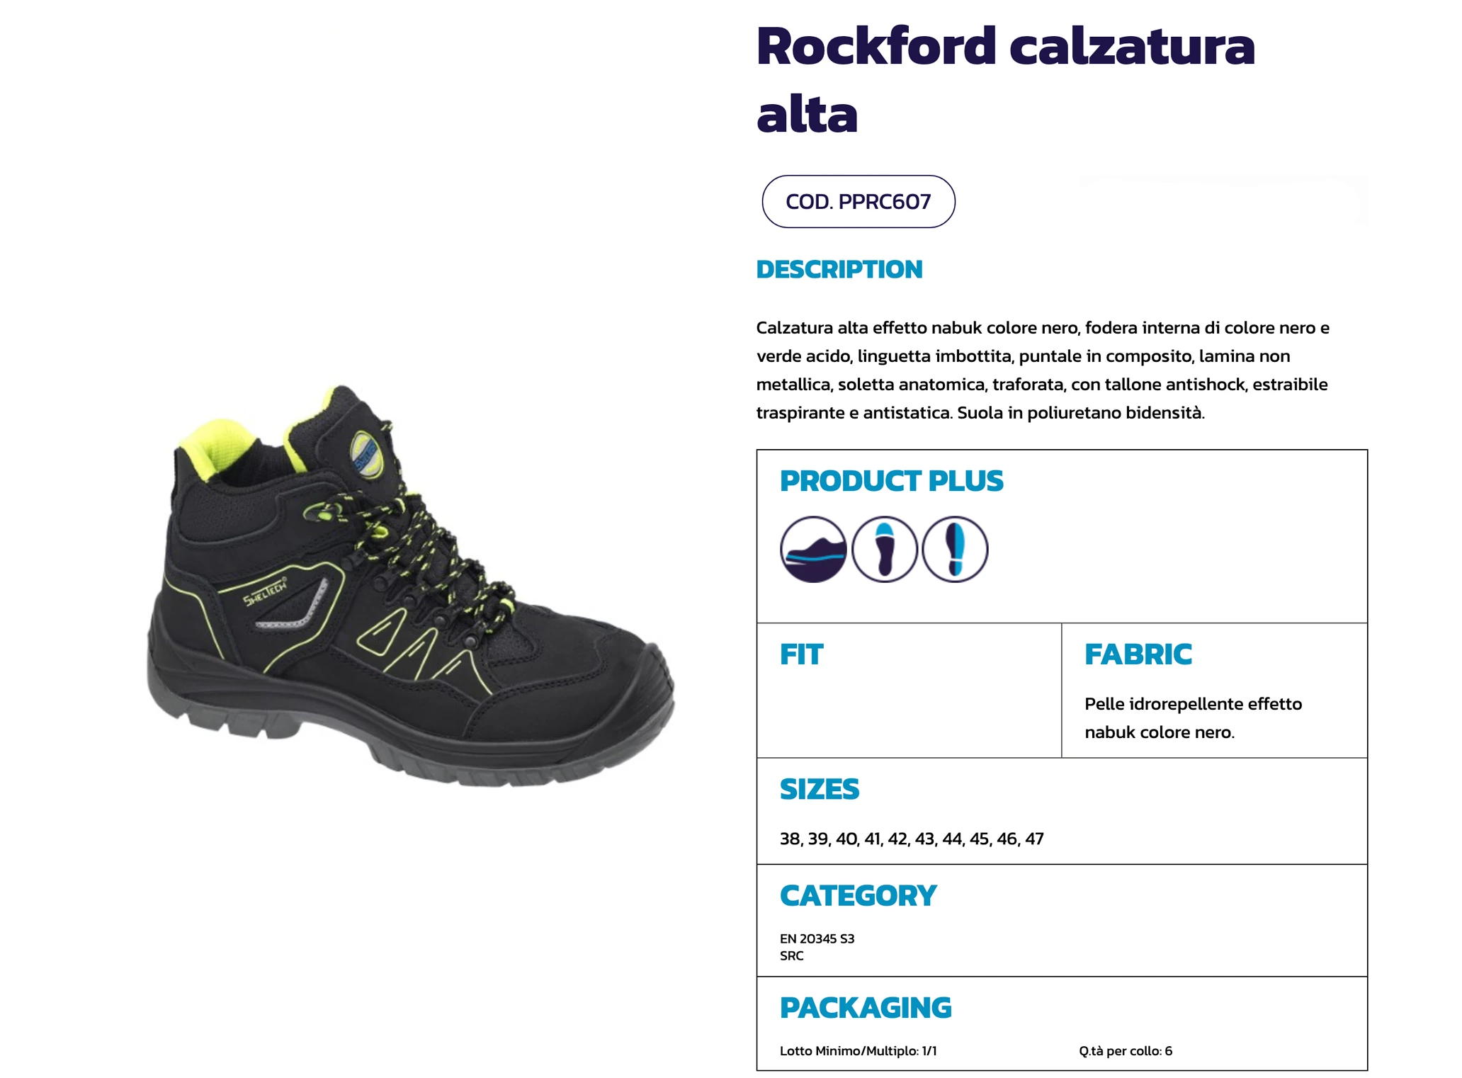Click the COD. PPRC607 code badge
Screen dimensions: 1462x1078
click(x=858, y=202)
